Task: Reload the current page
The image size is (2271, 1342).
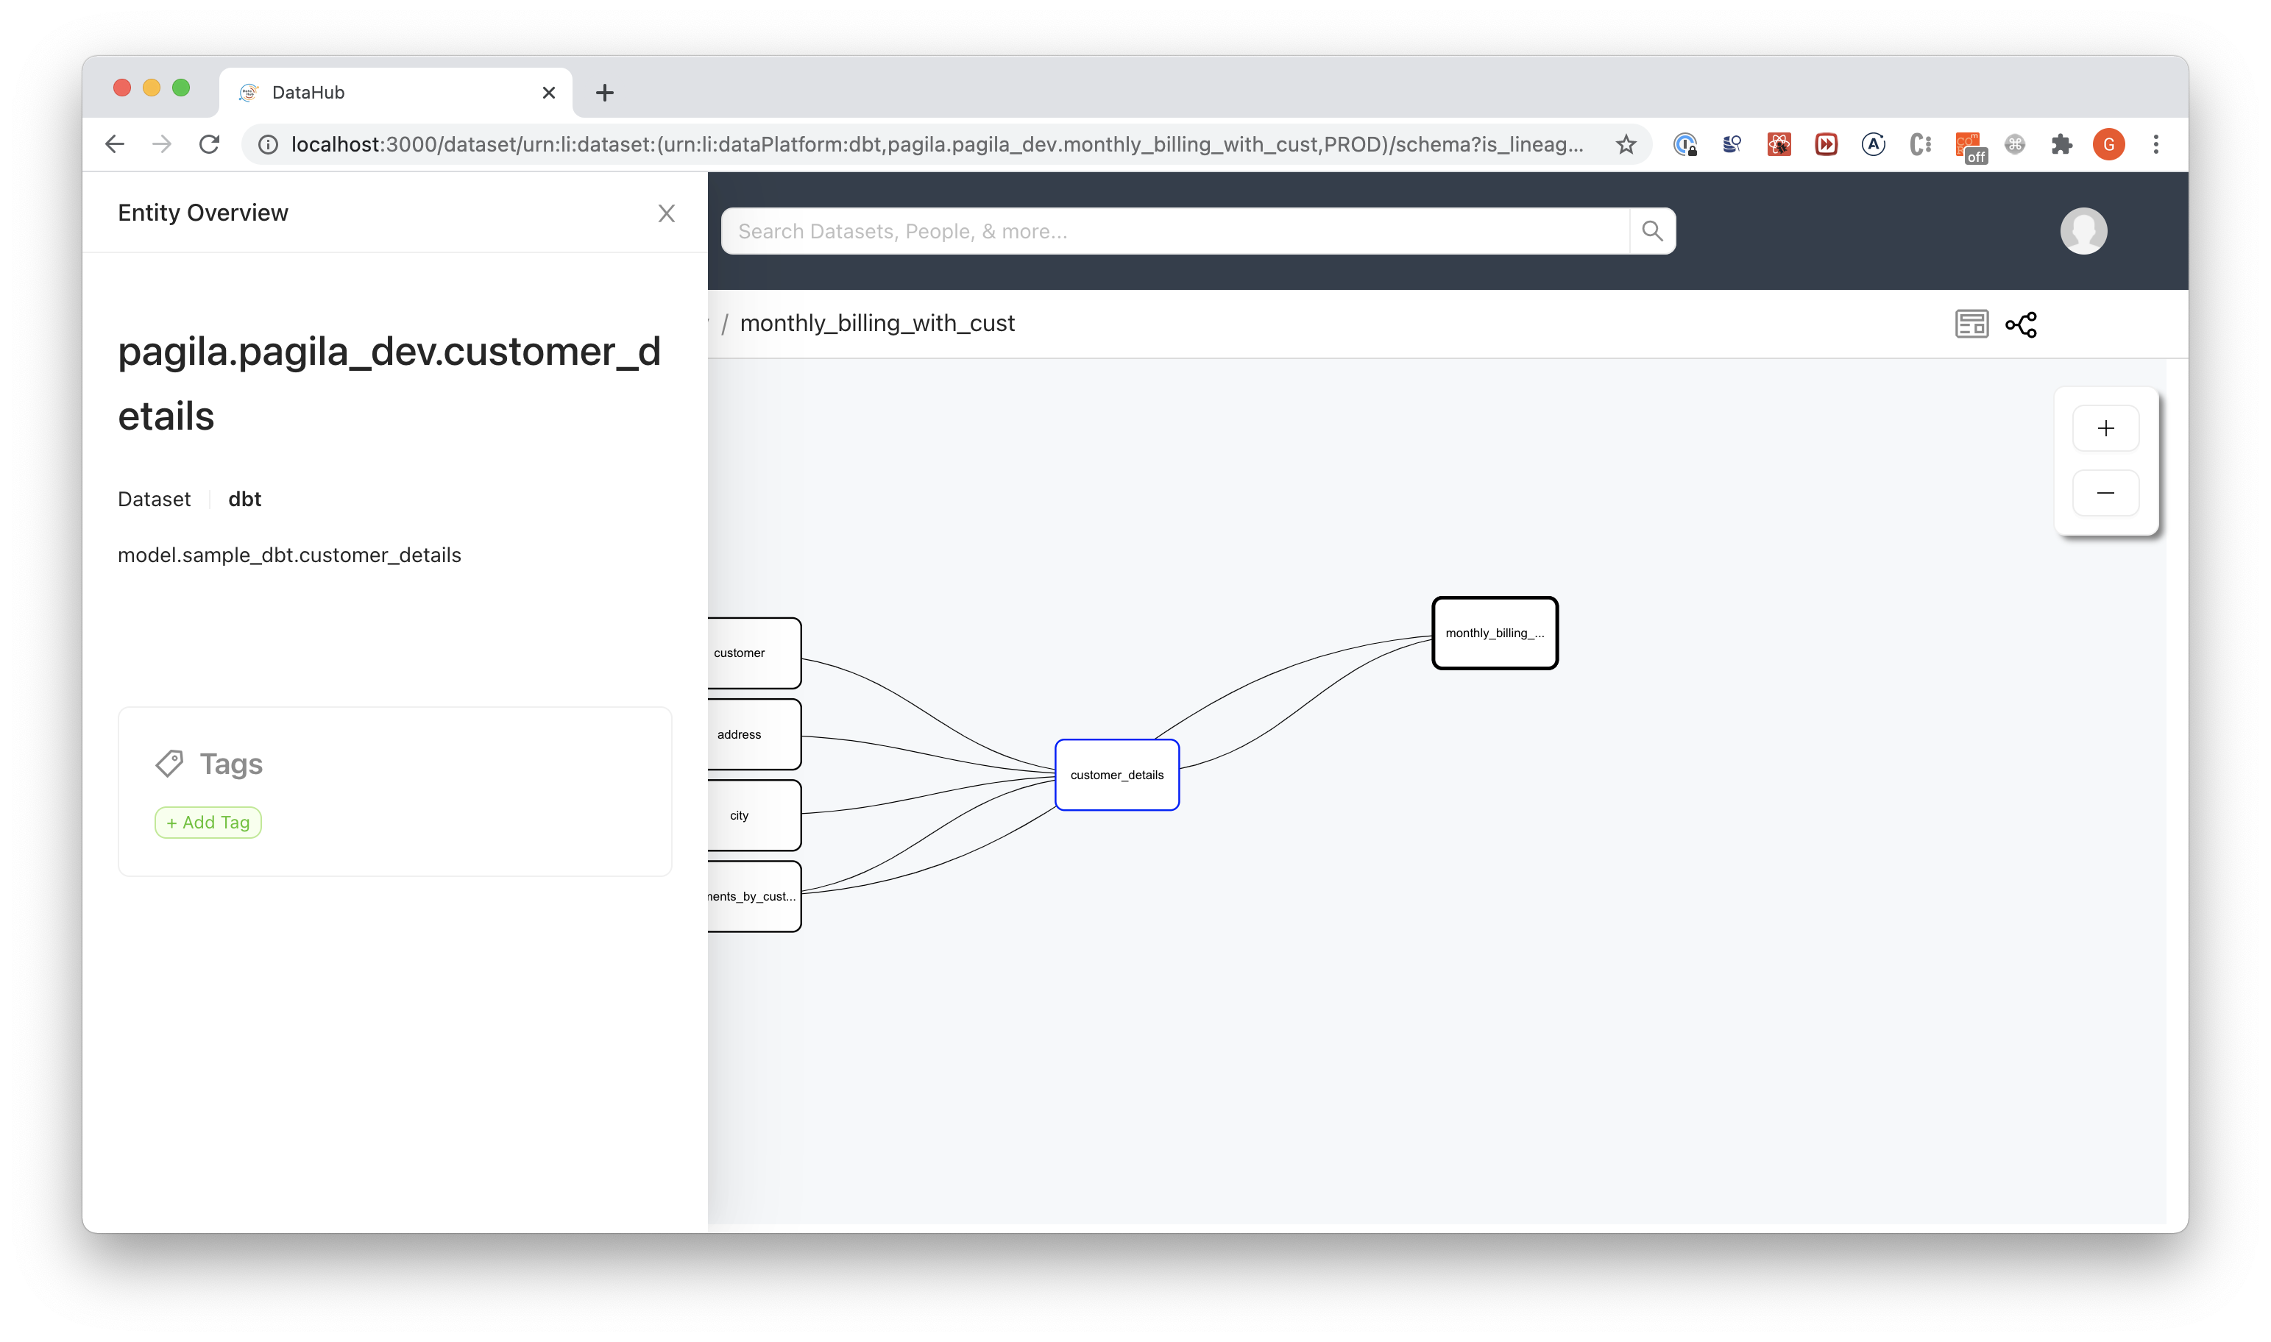Action: pos(209,143)
